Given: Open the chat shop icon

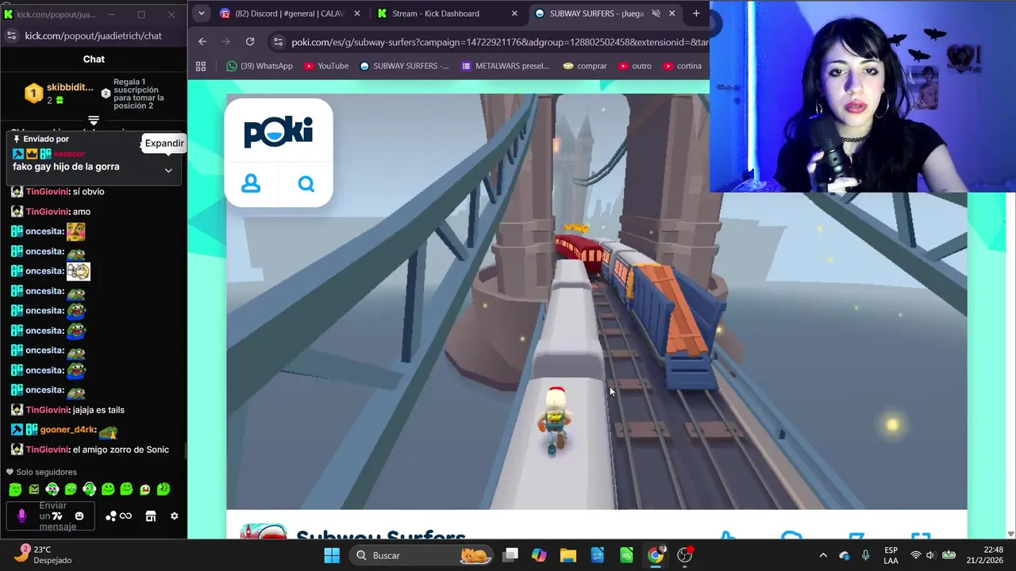Looking at the screenshot, I should 150,516.
